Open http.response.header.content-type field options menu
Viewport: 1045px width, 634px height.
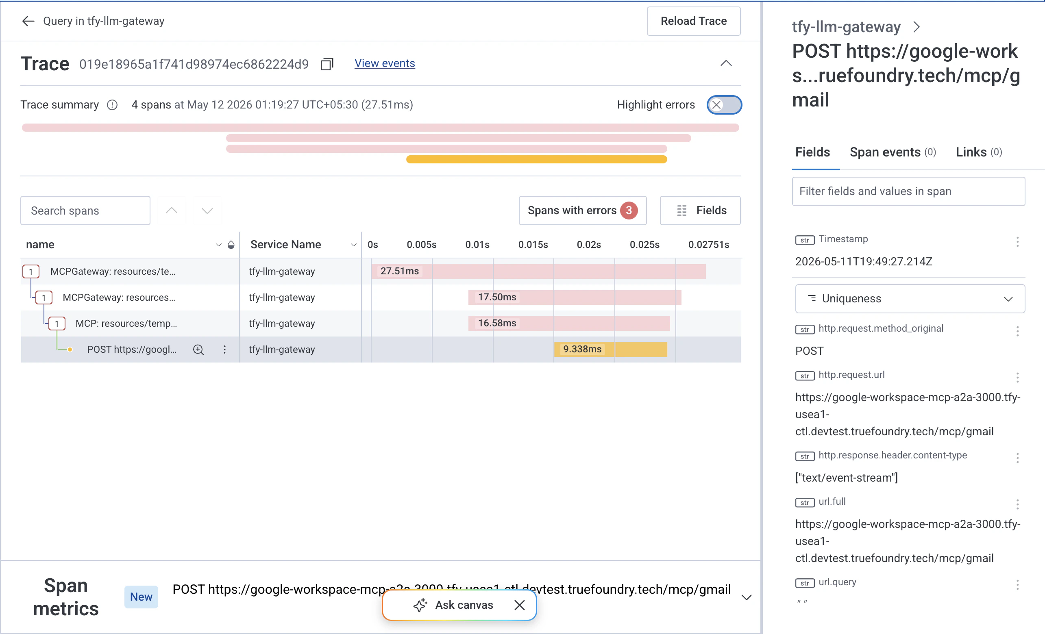pos(1017,458)
